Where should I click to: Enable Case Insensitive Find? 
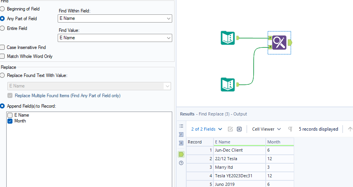pos(2,47)
